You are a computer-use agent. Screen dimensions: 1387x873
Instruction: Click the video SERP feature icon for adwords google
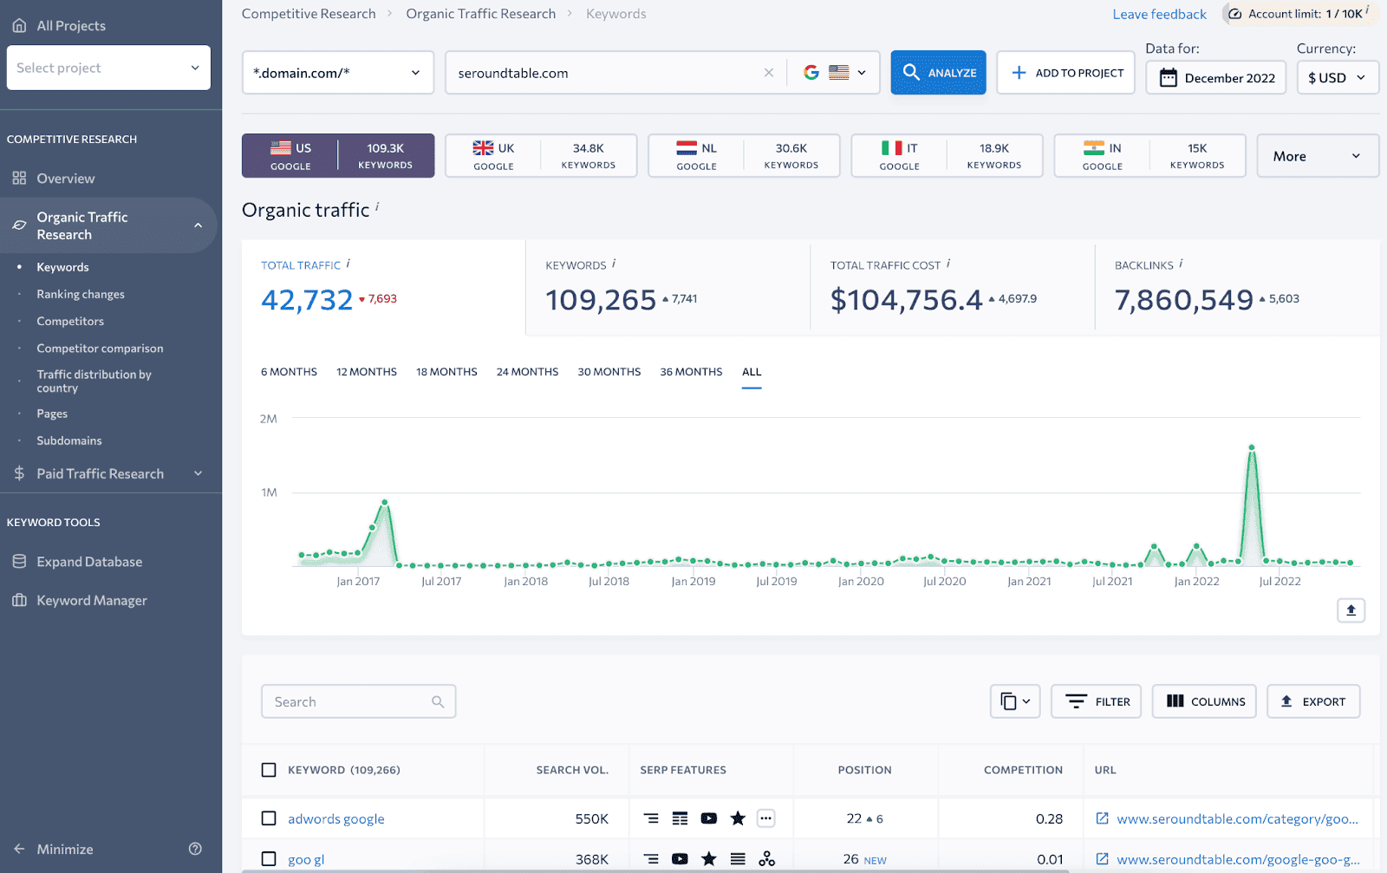click(x=709, y=818)
